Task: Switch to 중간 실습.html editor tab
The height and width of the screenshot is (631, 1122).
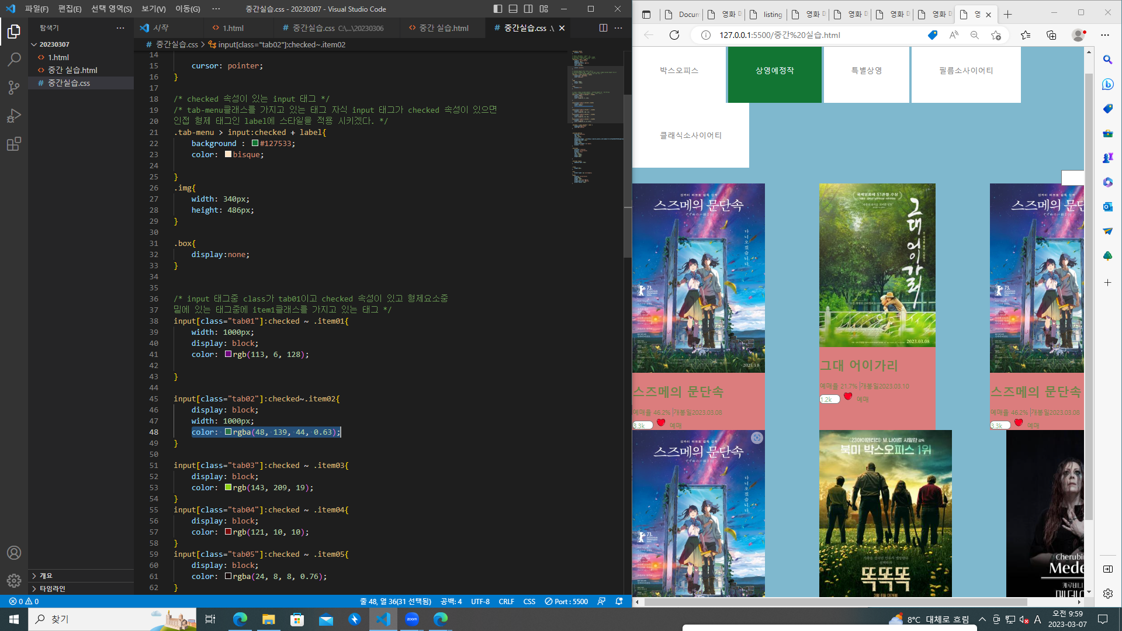Action: tap(444, 27)
